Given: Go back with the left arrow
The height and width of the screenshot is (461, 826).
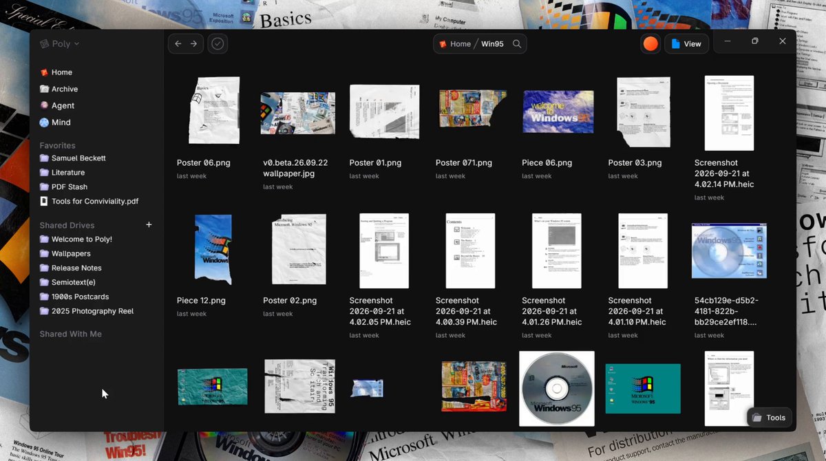Looking at the screenshot, I should pos(178,44).
